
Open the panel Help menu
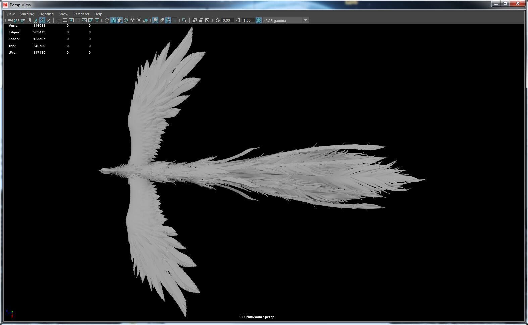[98, 14]
